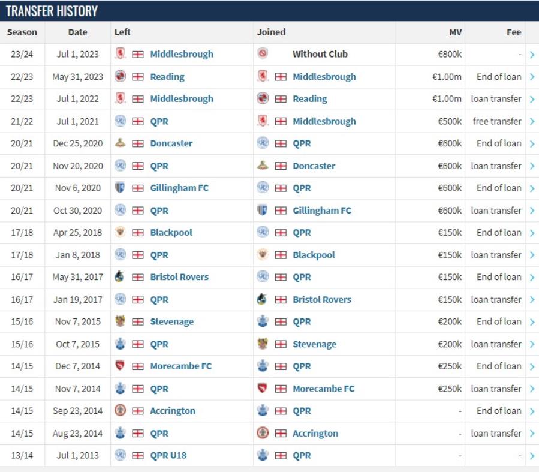Open the Gillingham FC link in the Joined column
The height and width of the screenshot is (472, 539).
tap(322, 211)
